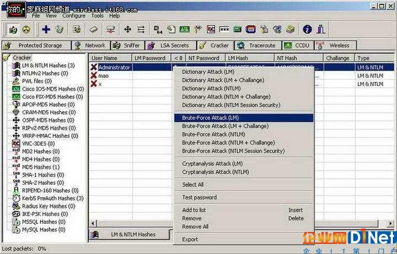Click the yellow radiation Start/Stop APR icon
Image resolution: width=397 pixels, height=254 pixels.
tap(26, 30)
